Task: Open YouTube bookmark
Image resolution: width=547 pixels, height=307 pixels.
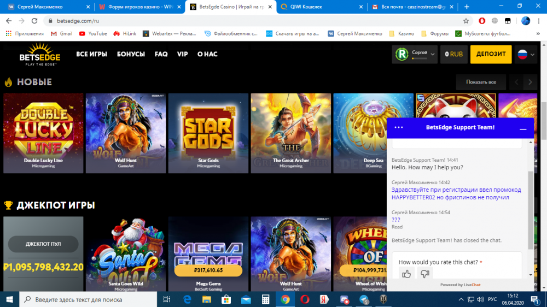Action: pyautogui.click(x=93, y=34)
